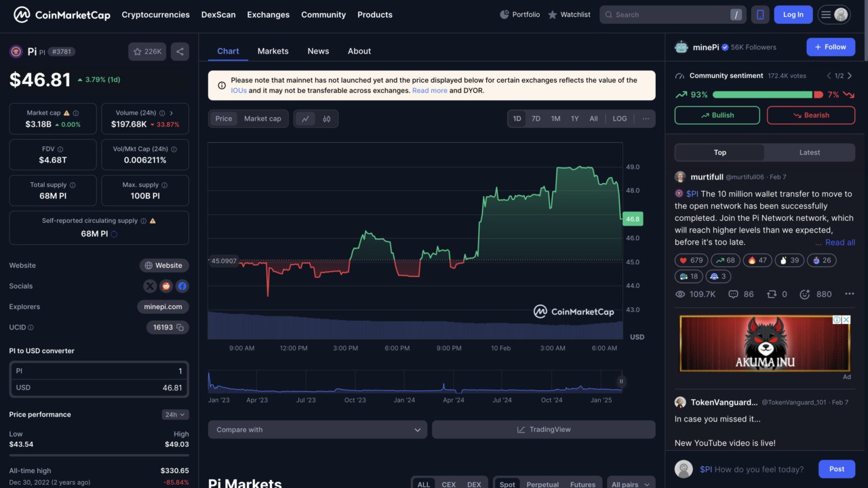Pause the timeline range handle
Image resolution: width=868 pixels, height=488 pixels.
[620, 382]
